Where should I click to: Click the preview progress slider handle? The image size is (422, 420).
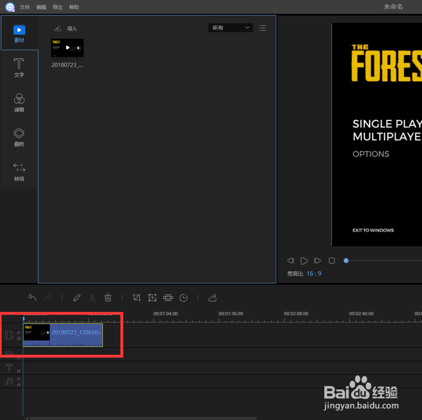pos(346,261)
